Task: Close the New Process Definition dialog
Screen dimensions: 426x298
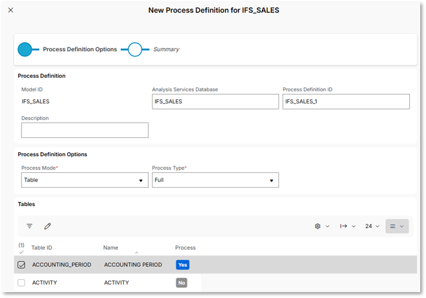Action: (10, 10)
